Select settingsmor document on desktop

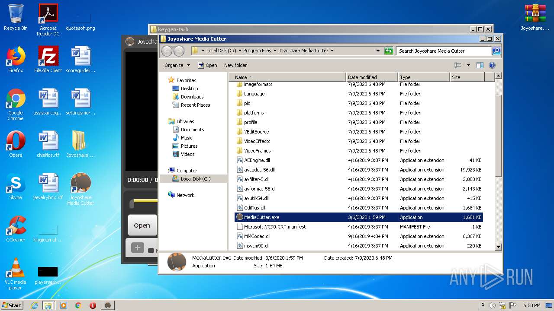pos(81,102)
